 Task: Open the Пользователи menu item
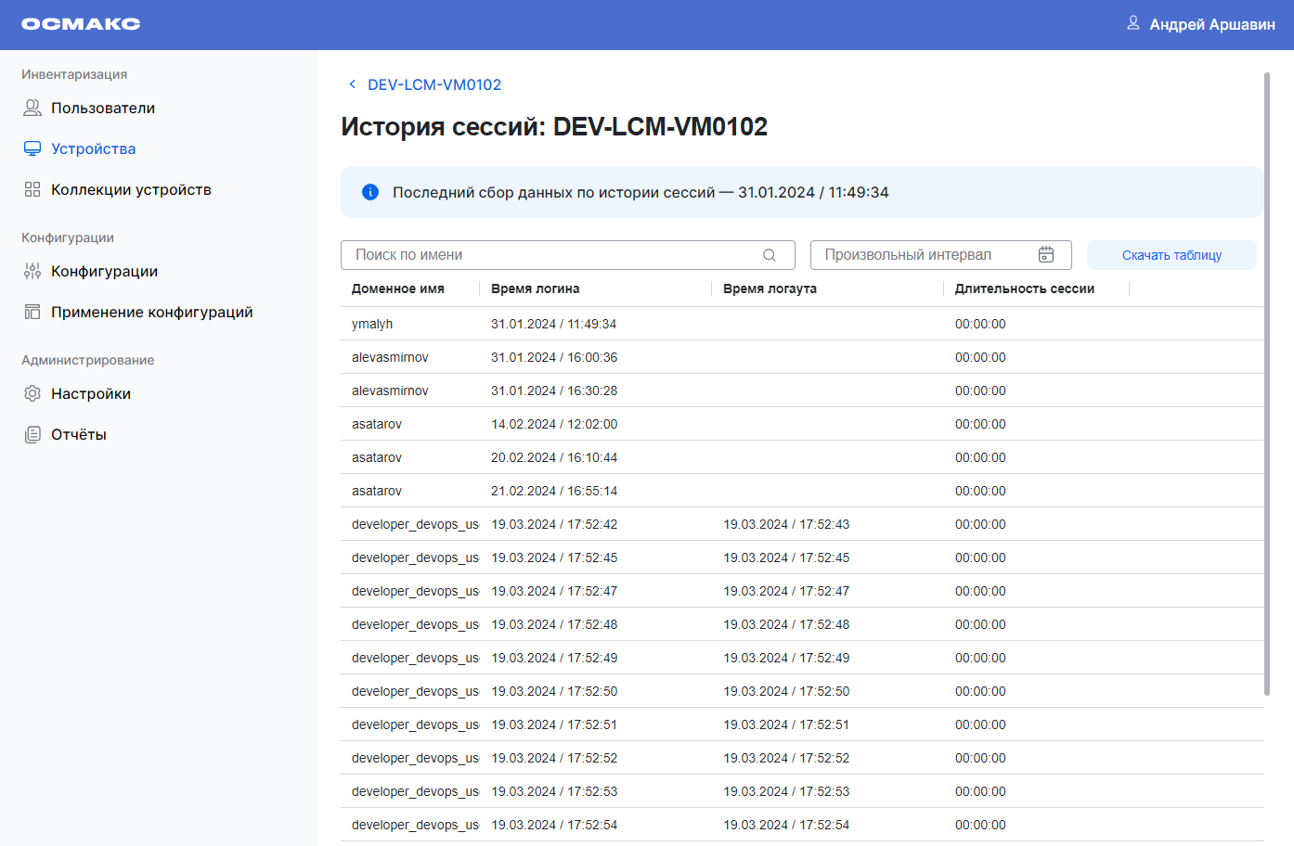(x=103, y=109)
